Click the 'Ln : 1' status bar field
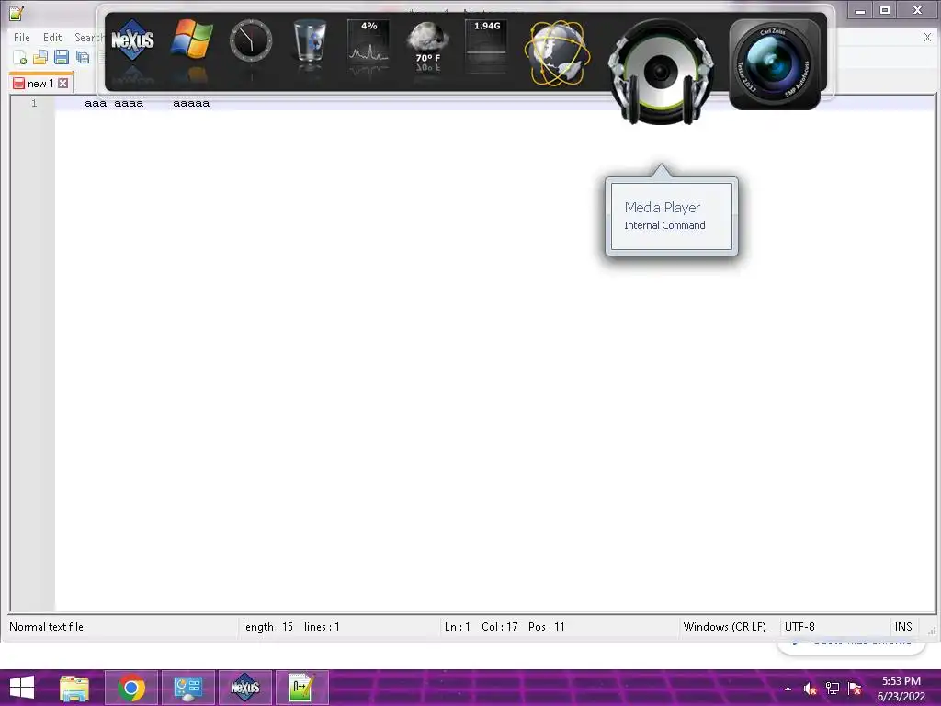The height and width of the screenshot is (706, 941). 458,627
